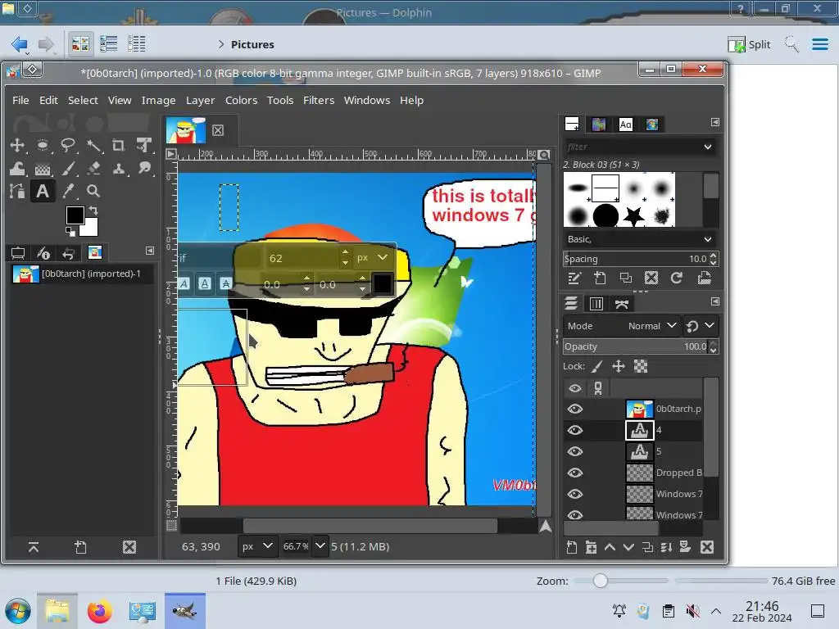Image resolution: width=839 pixels, height=629 pixels.
Task: Select the Clone stamp tool
Action: click(119, 169)
